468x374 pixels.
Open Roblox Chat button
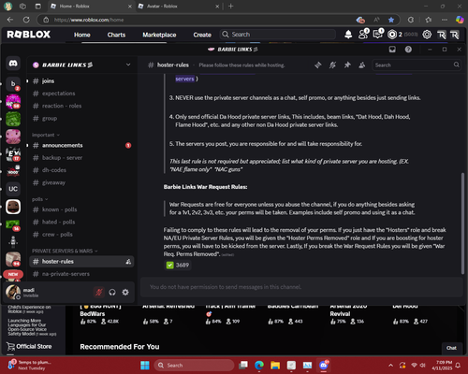click(x=451, y=348)
